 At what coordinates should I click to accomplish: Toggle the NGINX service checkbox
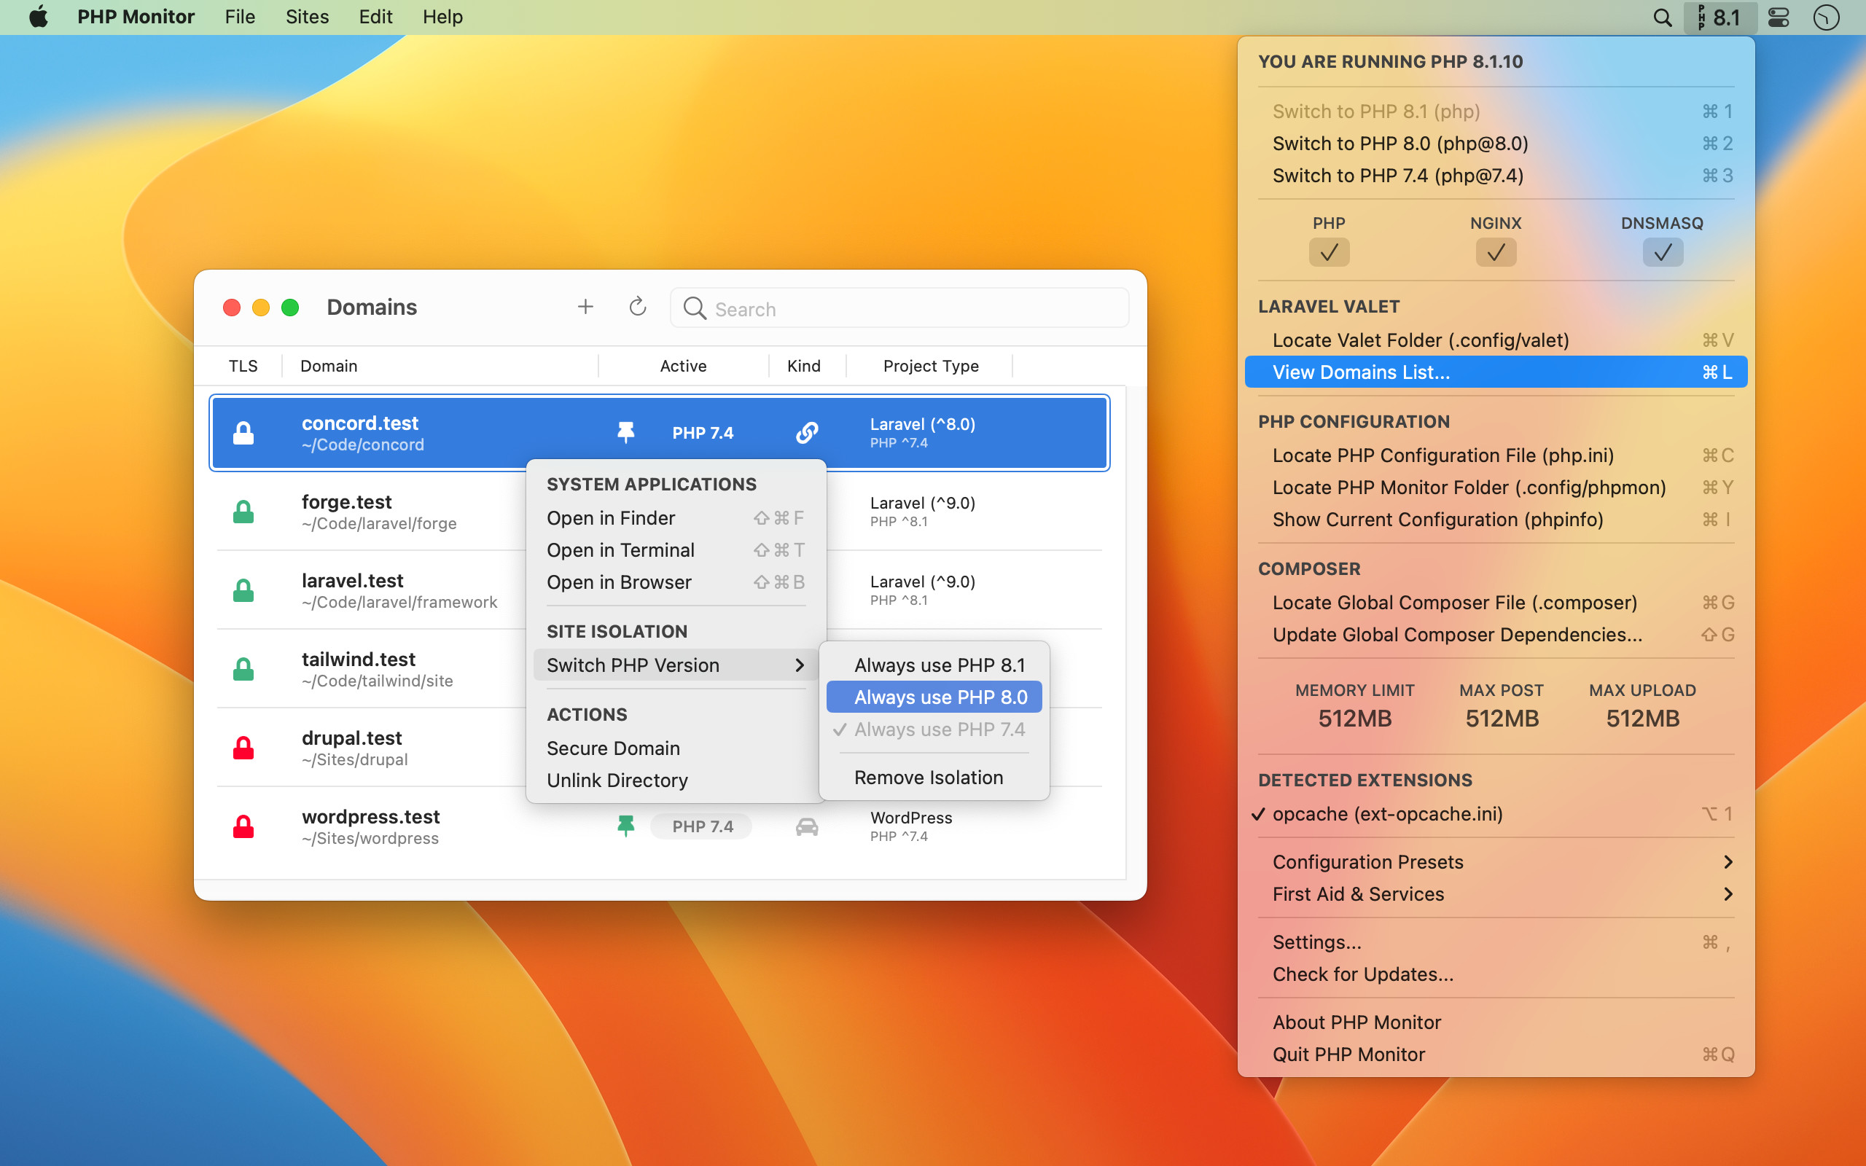pyautogui.click(x=1495, y=252)
